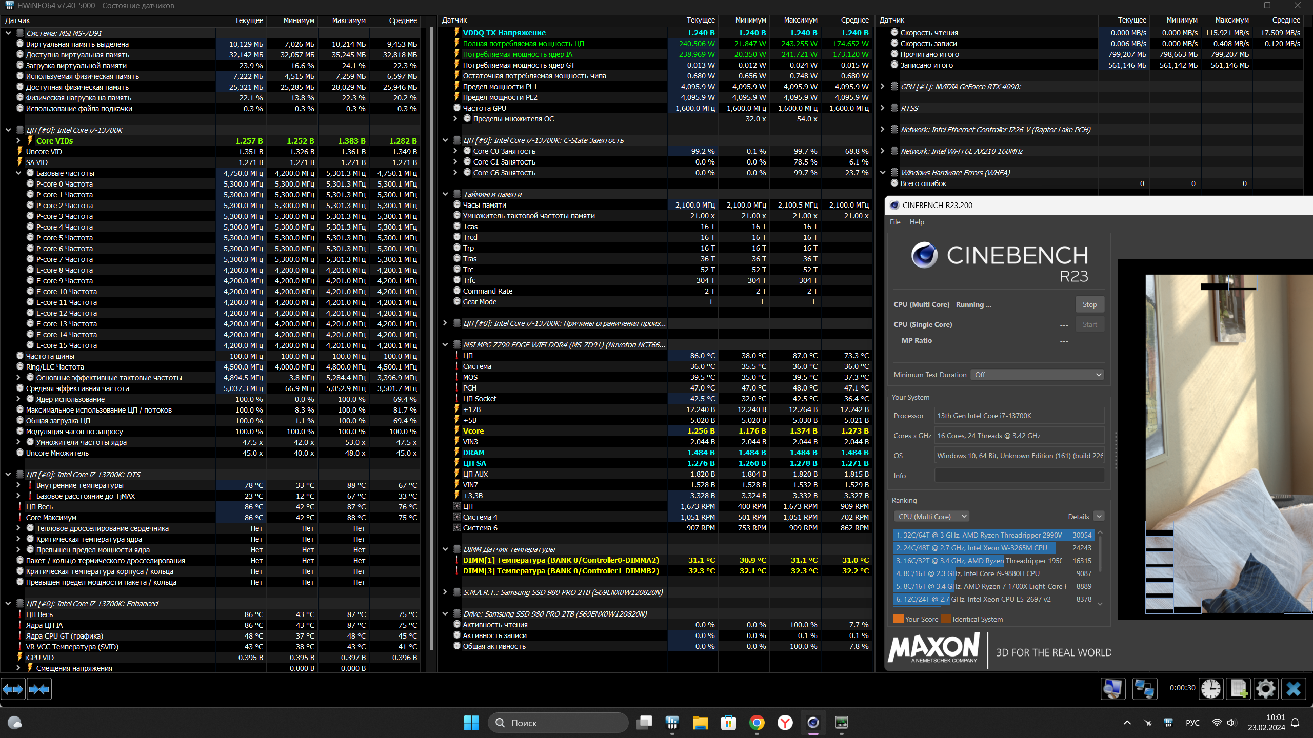The image size is (1313, 738).
Task: Close the sensor window with the blue X icon
Action: 1293,688
